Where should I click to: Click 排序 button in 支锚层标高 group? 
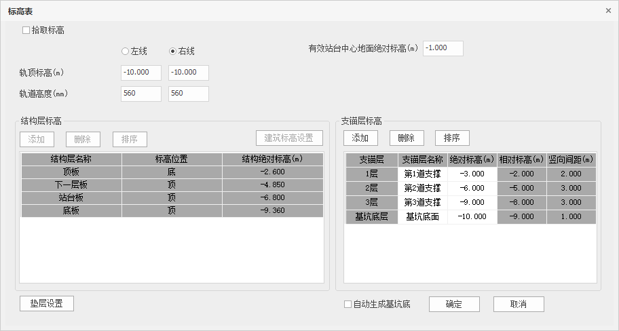(452, 138)
